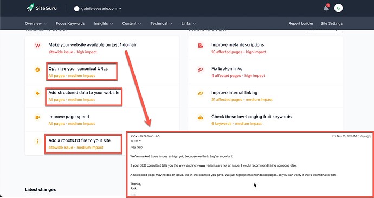Open 'Improve internal linking' task
Image resolution: width=374 pixels, height=198 pixels.
click(x=234, y=93)
